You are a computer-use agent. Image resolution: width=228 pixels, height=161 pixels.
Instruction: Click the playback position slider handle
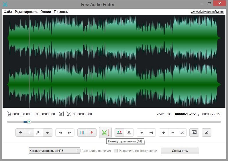click(29, 122)
